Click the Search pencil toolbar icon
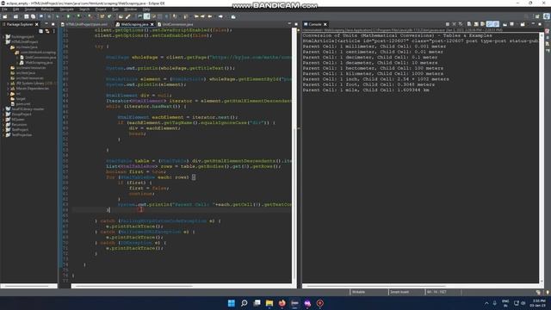 tap(128, 16)
